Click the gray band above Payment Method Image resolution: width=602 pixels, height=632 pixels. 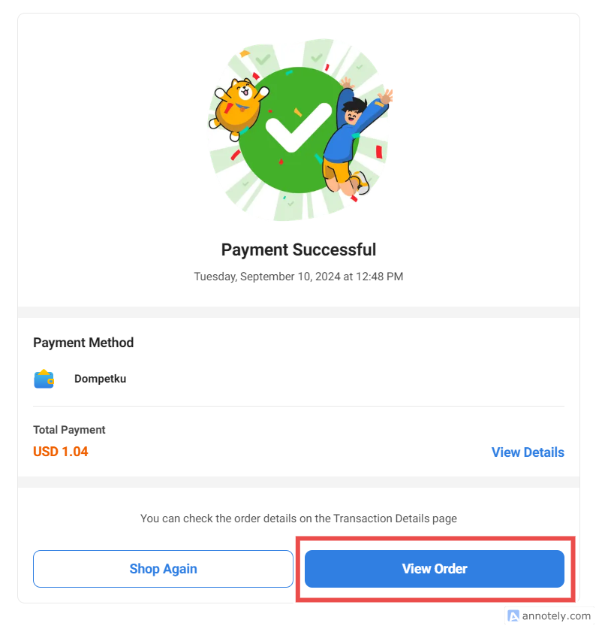tap(299, 312)
